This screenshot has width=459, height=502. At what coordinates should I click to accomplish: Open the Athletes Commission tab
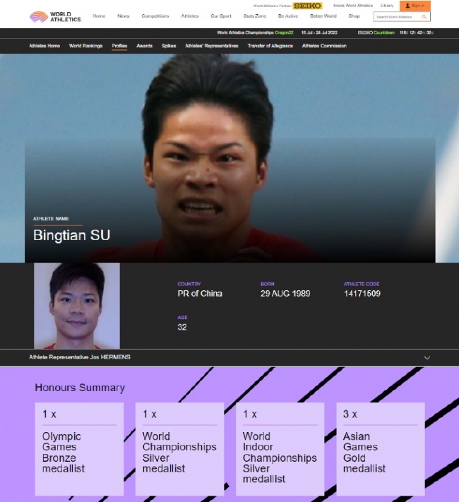click(324, 46)
